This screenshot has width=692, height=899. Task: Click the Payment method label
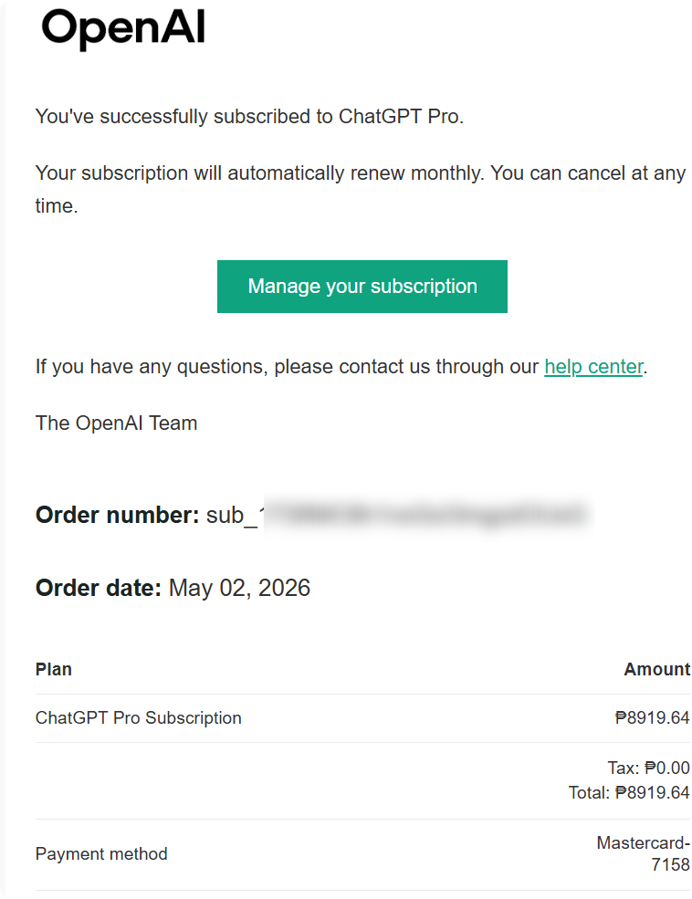(101, 853)
